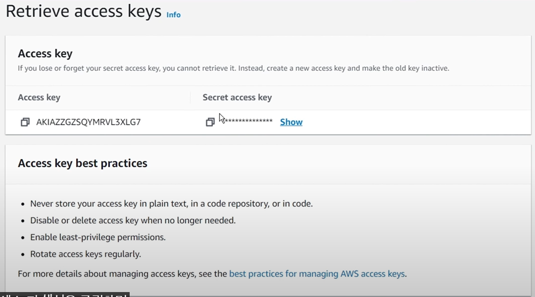
Task: Click the "Rotate access keys regularly" bullet
Action: pyautogui.click(x=86, y=254)
